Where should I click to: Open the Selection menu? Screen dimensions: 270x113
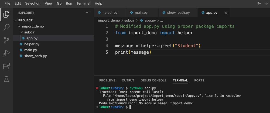point(33,4)
